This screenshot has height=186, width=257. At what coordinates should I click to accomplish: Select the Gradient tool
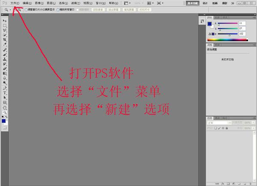pos(5,73)
